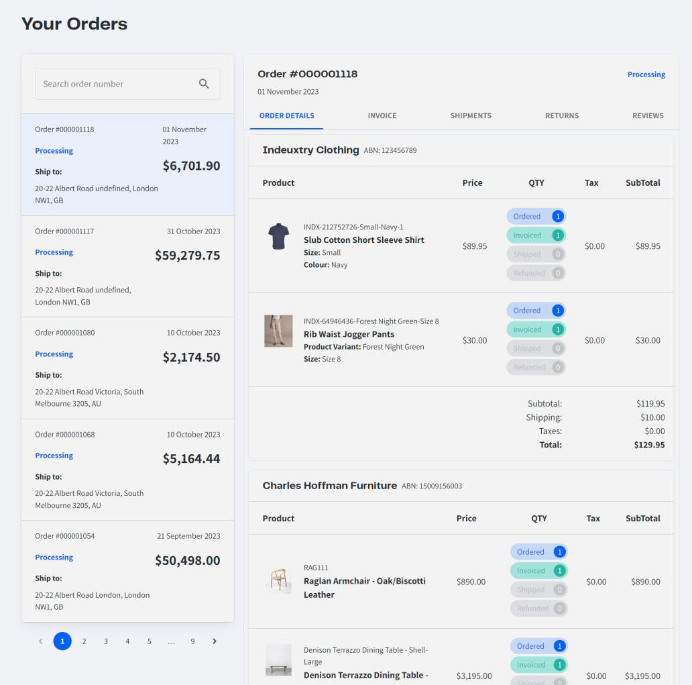
Task: Select order #000001054 in the list
Action: click(x=127, y=571)
